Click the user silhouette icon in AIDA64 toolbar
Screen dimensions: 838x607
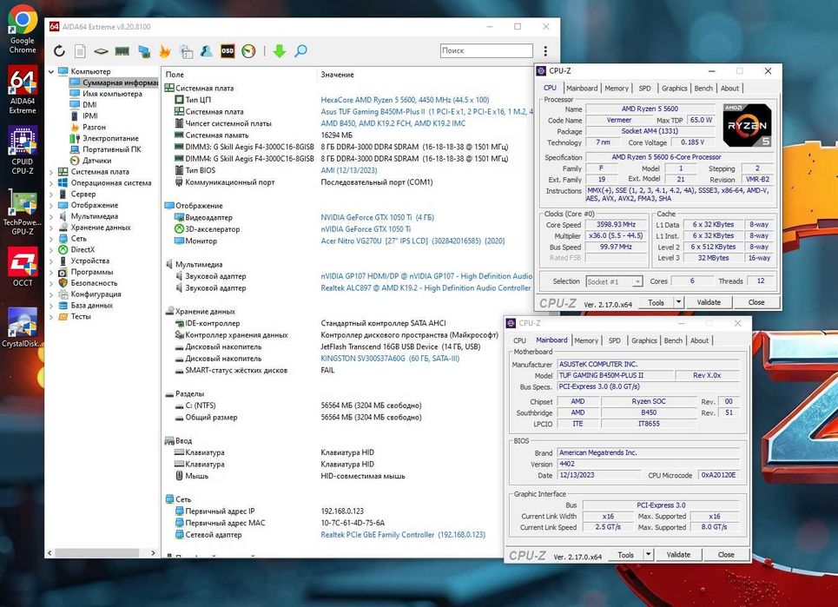click(x=207, y=50)
